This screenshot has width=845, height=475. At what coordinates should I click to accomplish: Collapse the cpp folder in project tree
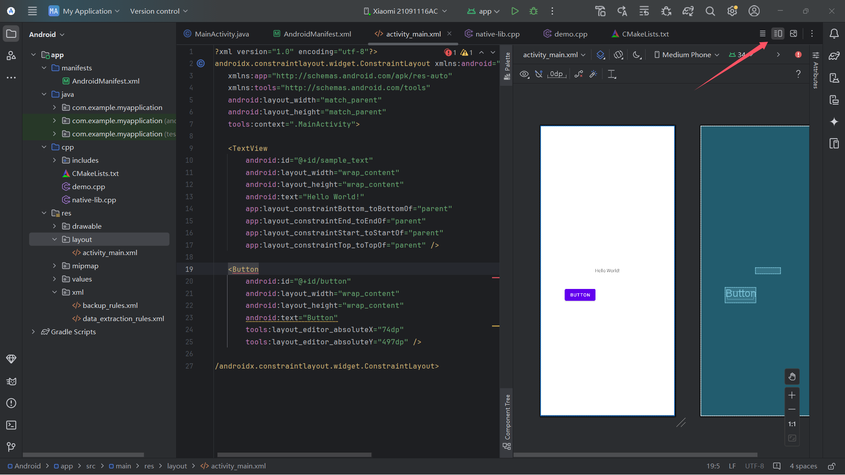[44, 147]
